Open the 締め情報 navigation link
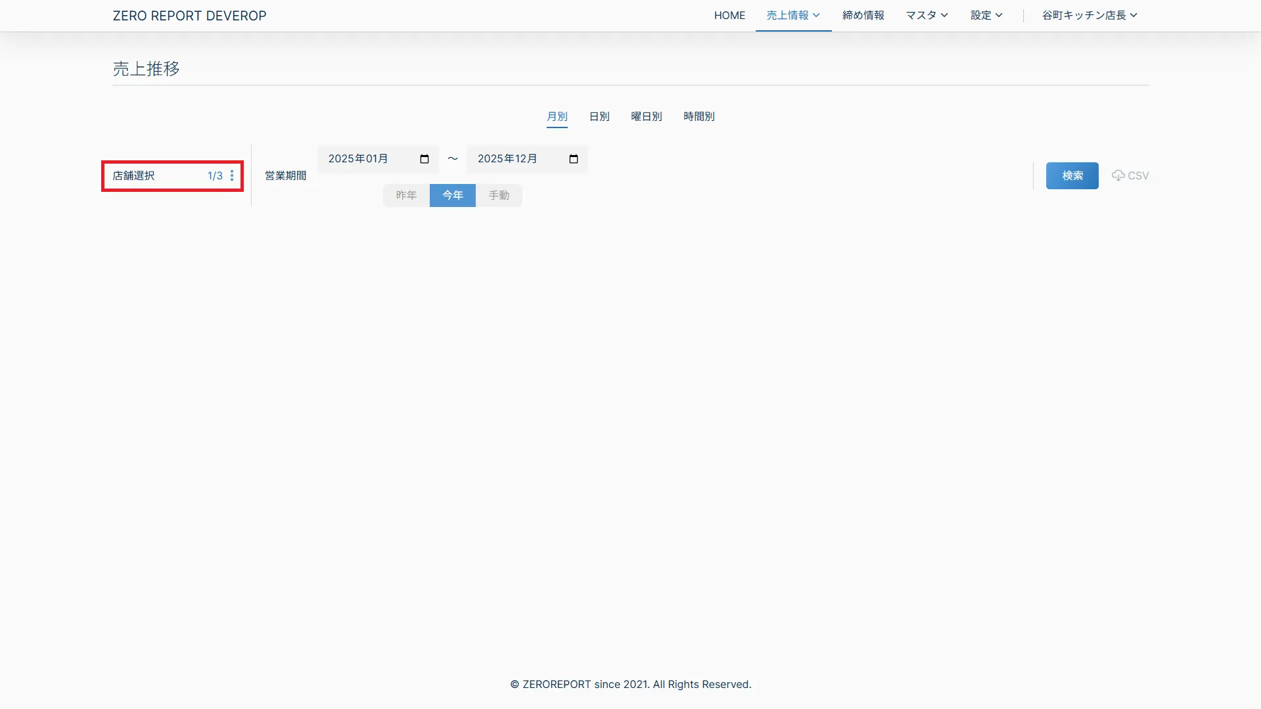 click(863, 15)
